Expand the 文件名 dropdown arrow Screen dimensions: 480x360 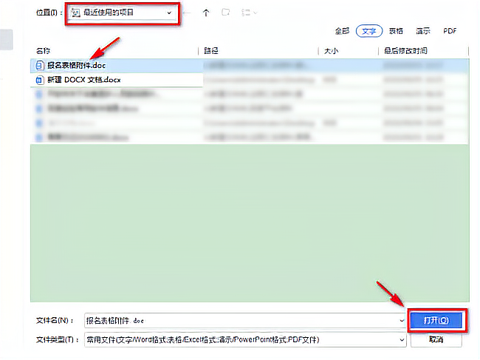(x=402, y=321)
